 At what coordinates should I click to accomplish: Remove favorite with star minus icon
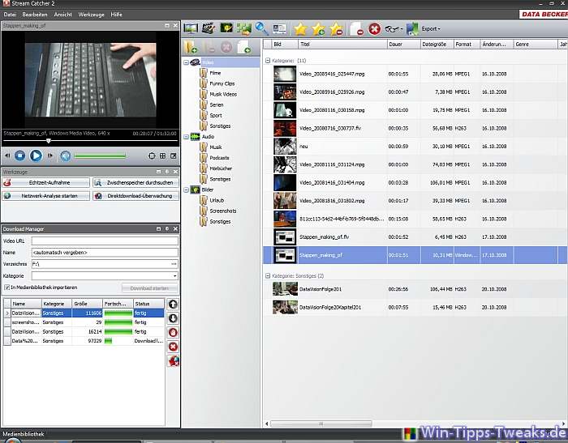pos(337,29)
